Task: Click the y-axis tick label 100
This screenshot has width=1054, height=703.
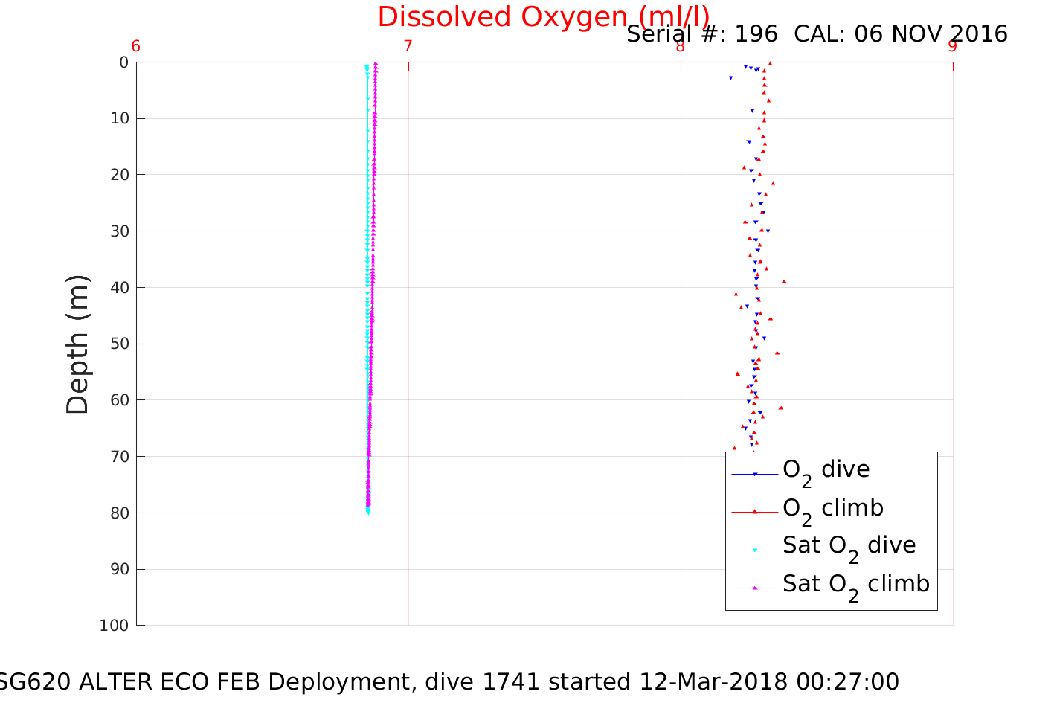Action: [115, 626]
